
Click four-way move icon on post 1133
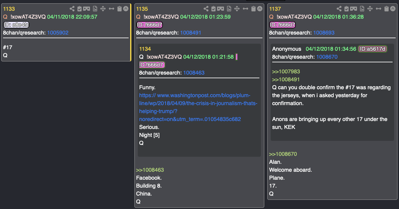(103, 9)
